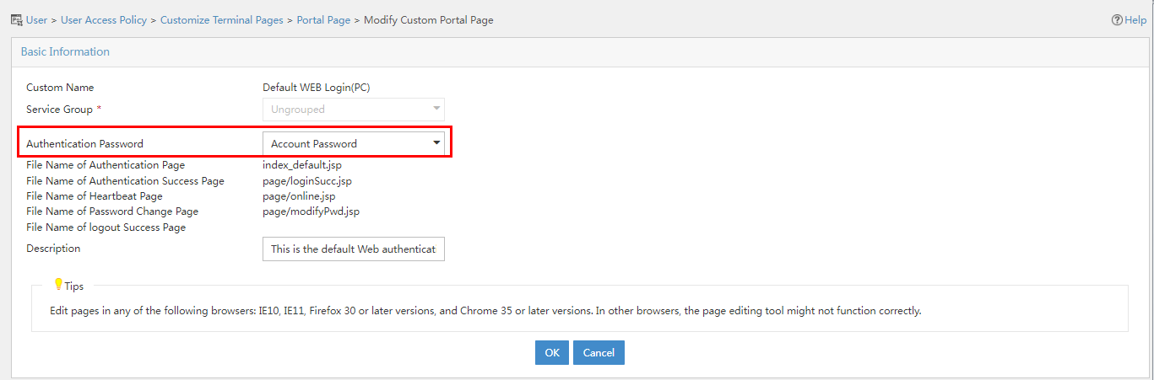Image resolution: width=1154 pixels, height=380 pixels.
Task: Open the Account Password combo box
Action: [x=354, y=144]
